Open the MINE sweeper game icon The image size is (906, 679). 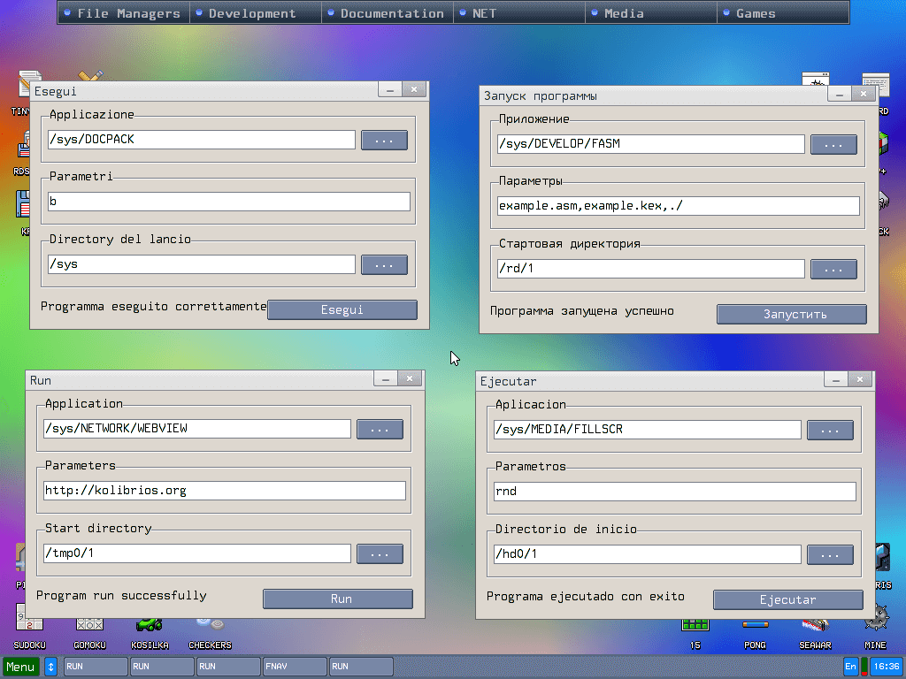875,630
